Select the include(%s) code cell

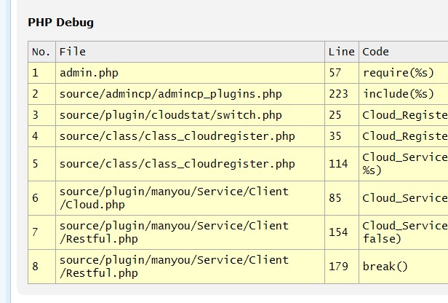(x=398, y=94)
